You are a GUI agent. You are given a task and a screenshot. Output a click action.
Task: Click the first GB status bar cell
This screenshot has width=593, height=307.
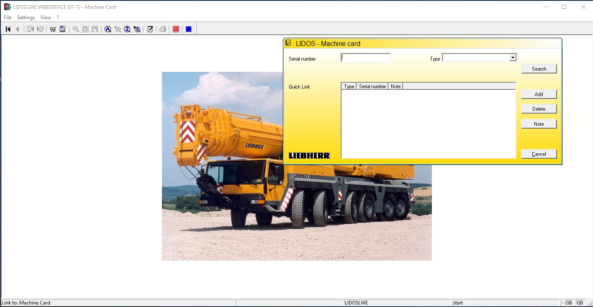[x=569, y=303]
